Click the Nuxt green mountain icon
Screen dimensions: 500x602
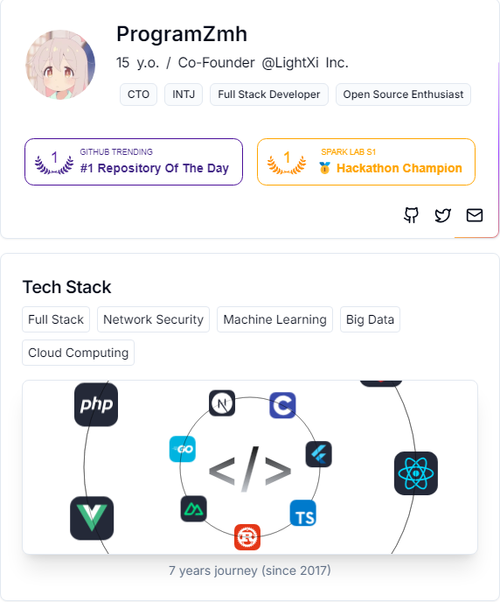click(x=194, y=508)
